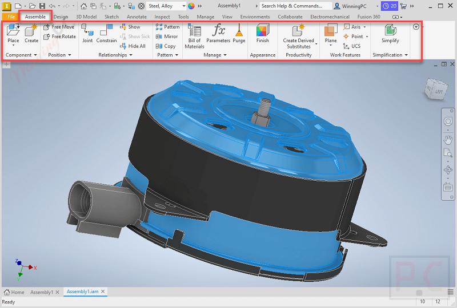457x308 pixels.
Task: Close the Assembly1.iam document tab
Action: 103,291
